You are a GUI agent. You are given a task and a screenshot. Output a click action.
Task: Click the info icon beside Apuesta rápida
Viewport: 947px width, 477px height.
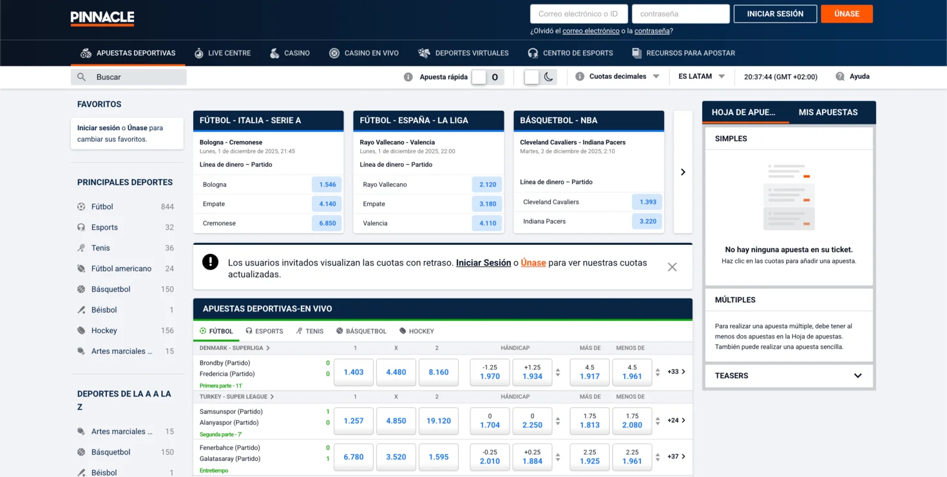[x=408, y=77]
